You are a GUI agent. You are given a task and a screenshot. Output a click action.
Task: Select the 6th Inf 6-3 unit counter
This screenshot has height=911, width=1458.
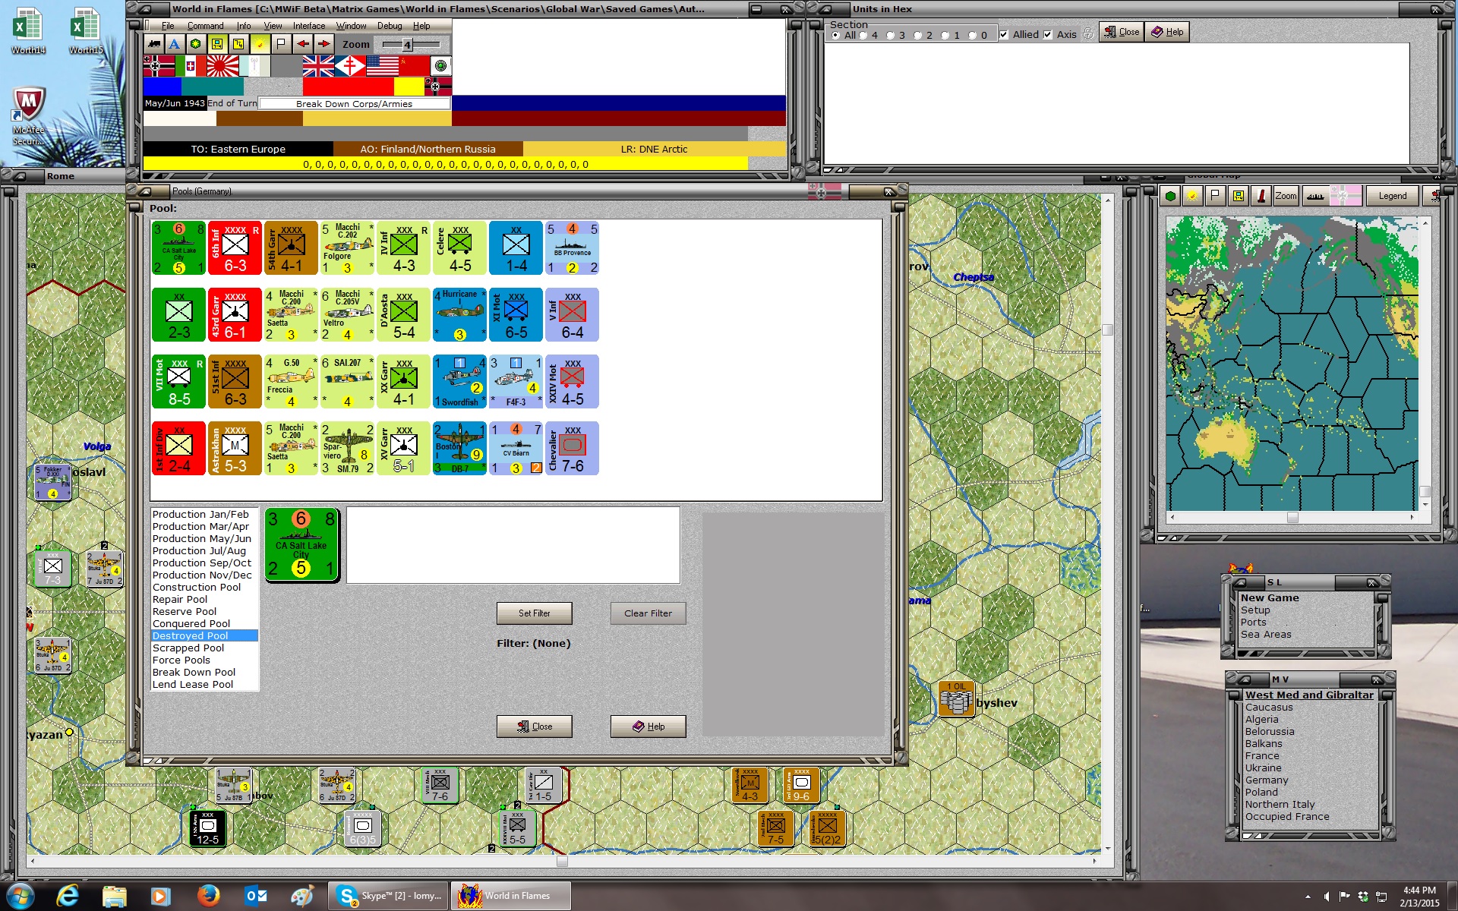[235, 247]
